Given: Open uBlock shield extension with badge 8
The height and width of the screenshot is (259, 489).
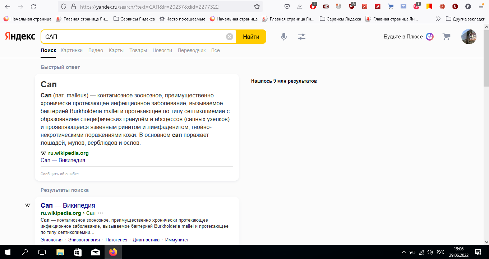Looking at the screenshot, I should [352, 6].
